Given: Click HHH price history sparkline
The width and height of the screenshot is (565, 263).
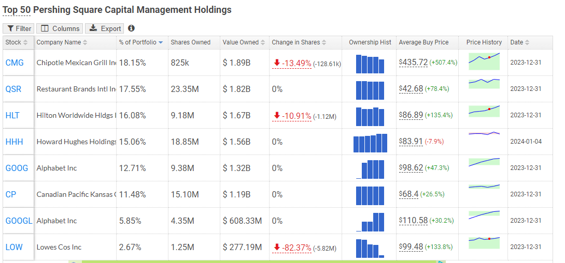Looking at the screenshot, I should pyautogui.click(x=484, y=133).
